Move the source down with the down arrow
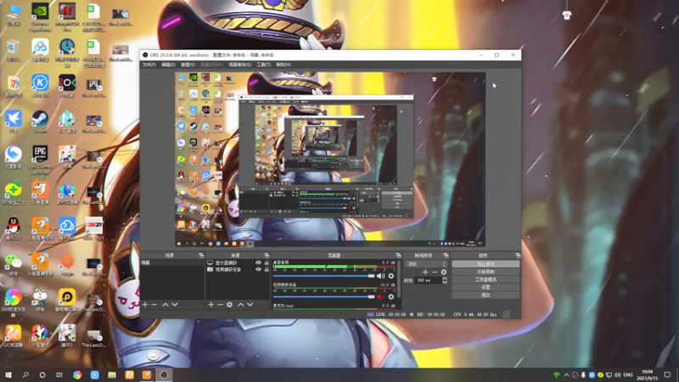The height and width of the screenshot is (382, 679). pos(250,305)
